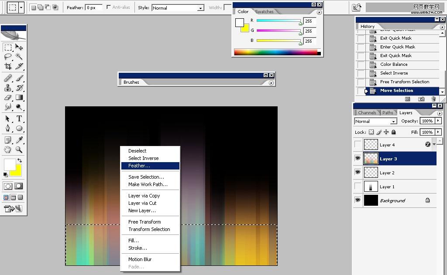The height and width of the screenshot is (275, 447).
Task: Select the Crop tool
Action: point(8,66)
